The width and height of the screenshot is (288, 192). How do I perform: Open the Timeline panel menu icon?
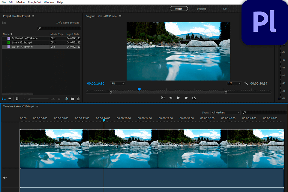pos(37,106)
